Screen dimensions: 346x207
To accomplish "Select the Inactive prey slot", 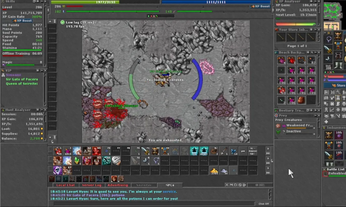I will click(x=295, y=132).
